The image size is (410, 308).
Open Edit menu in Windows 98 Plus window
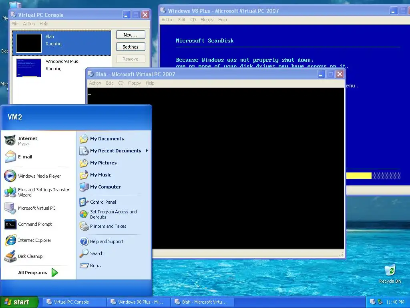tap(182, 20)
